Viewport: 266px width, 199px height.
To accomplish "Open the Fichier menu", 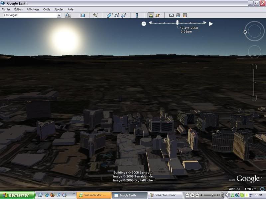I will (6, 9).
